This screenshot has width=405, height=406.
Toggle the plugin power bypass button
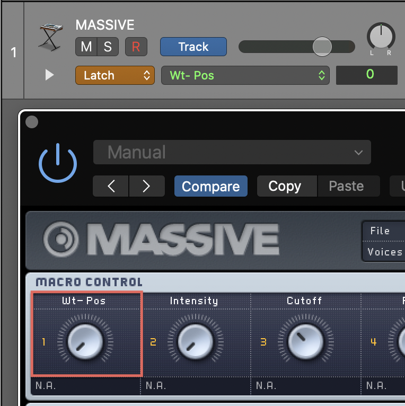(x=58, y=163)
